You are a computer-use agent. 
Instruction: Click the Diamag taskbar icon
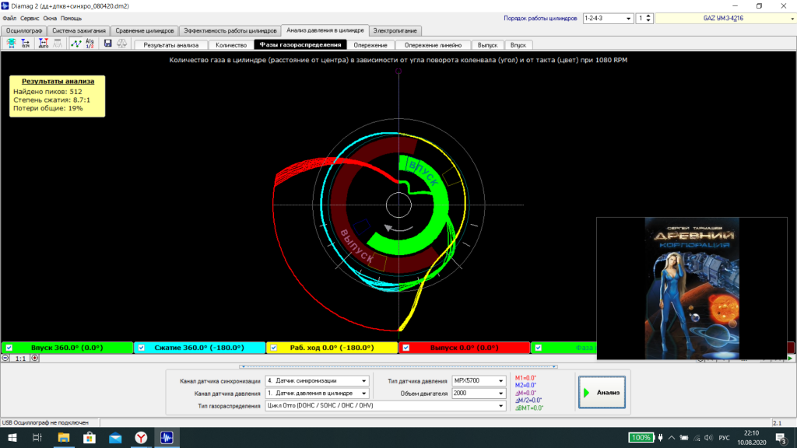coord(167,437)
